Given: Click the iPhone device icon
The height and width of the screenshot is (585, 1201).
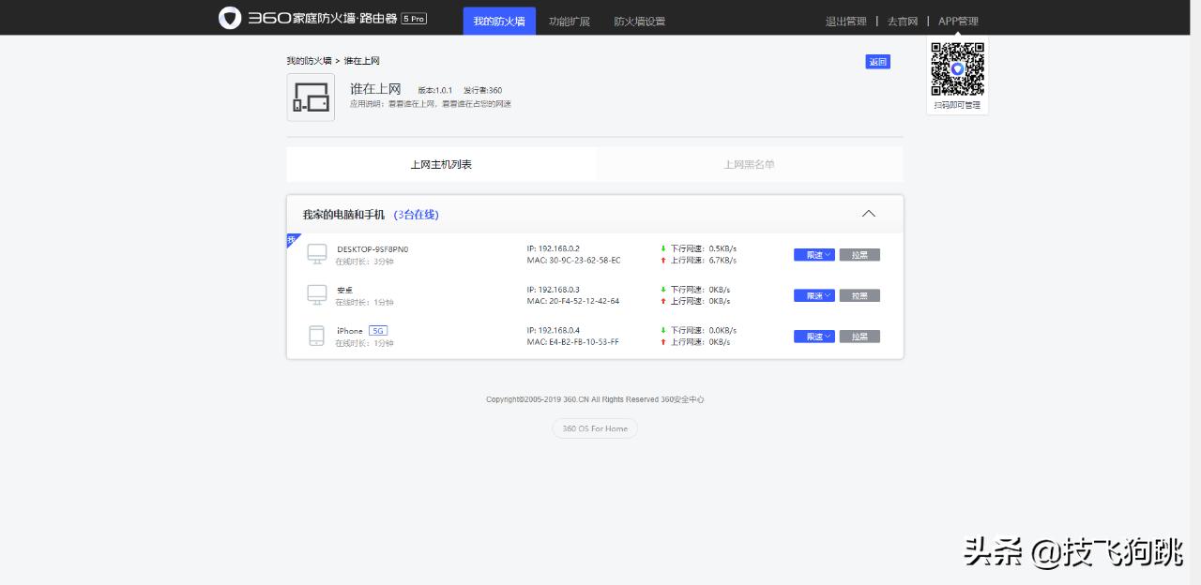Looking at the screenshot, I should 316,336.
